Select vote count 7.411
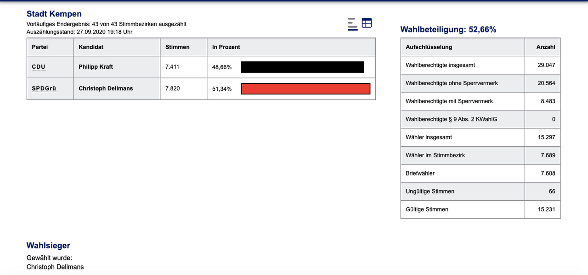 172,67
